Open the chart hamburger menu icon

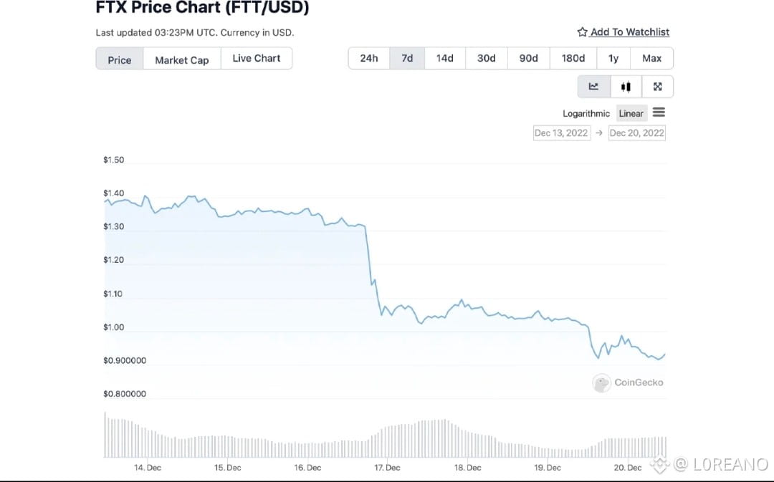[659, 113]
